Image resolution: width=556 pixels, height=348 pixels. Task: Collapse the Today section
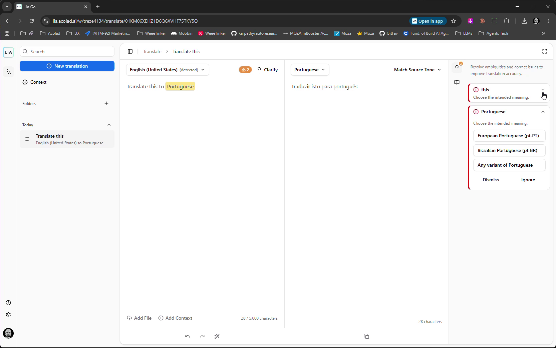tap(109, 125)
